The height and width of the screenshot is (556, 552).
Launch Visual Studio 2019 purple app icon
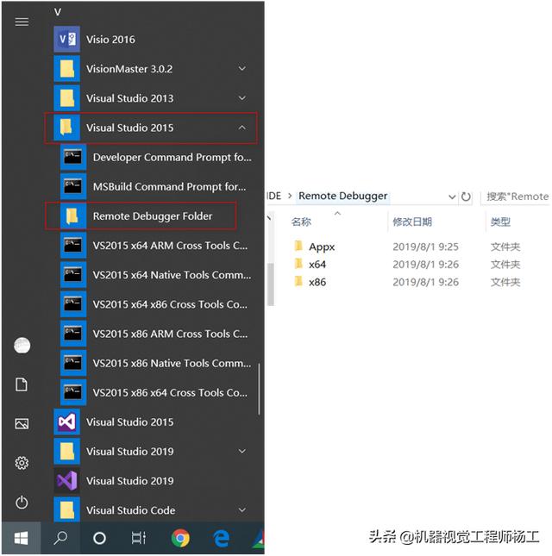66,480
